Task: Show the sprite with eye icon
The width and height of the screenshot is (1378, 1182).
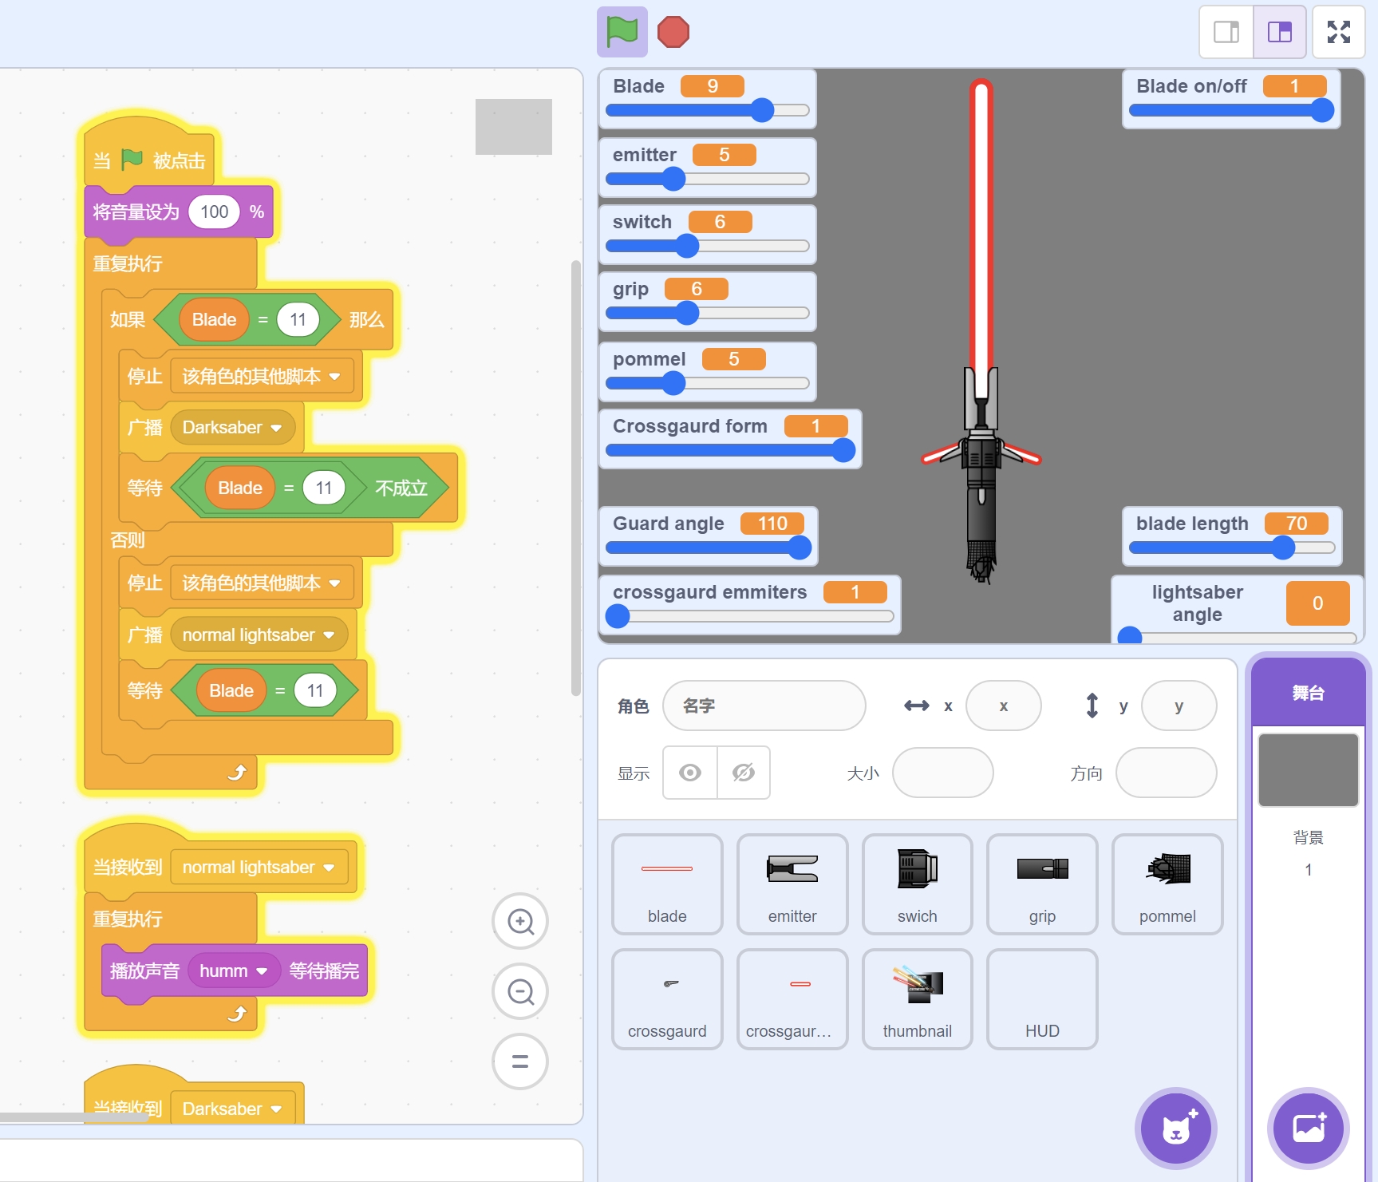Action: (690, 773)
